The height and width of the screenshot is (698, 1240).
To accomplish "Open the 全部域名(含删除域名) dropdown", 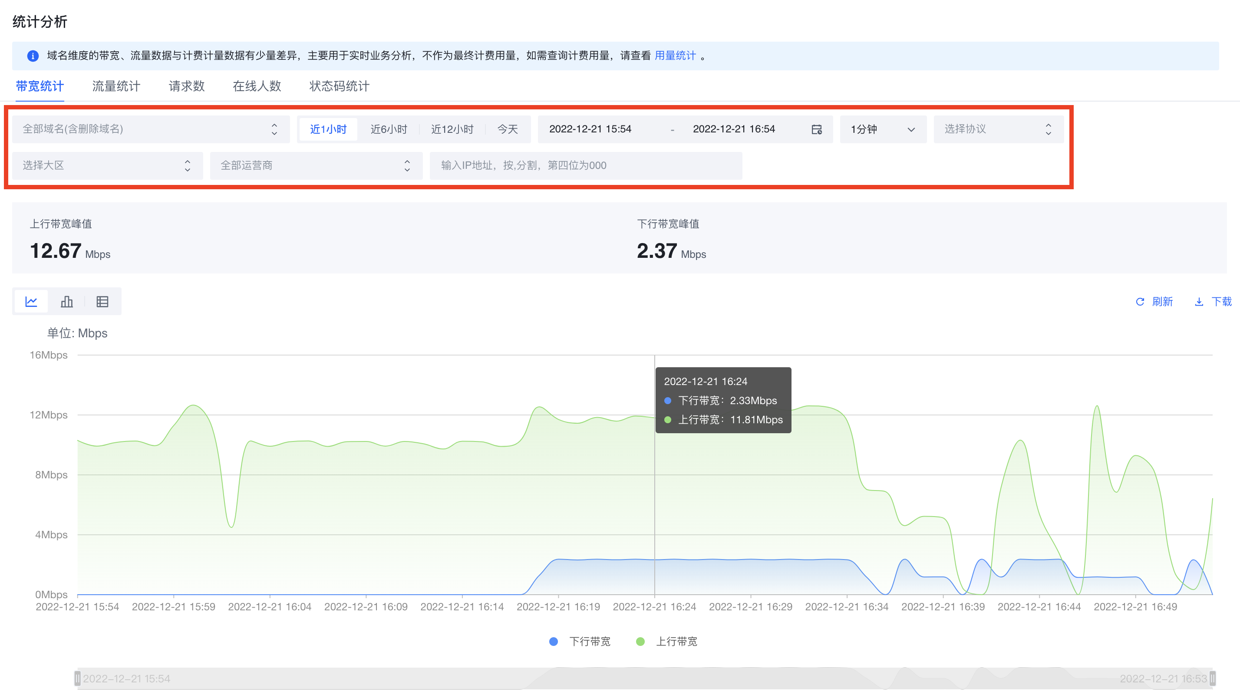I will point(151,129).
